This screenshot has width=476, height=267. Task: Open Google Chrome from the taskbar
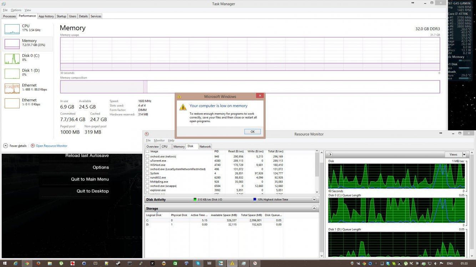click(x=27, y=263)
